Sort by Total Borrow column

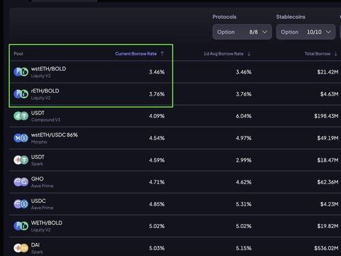tap(317, 54)
